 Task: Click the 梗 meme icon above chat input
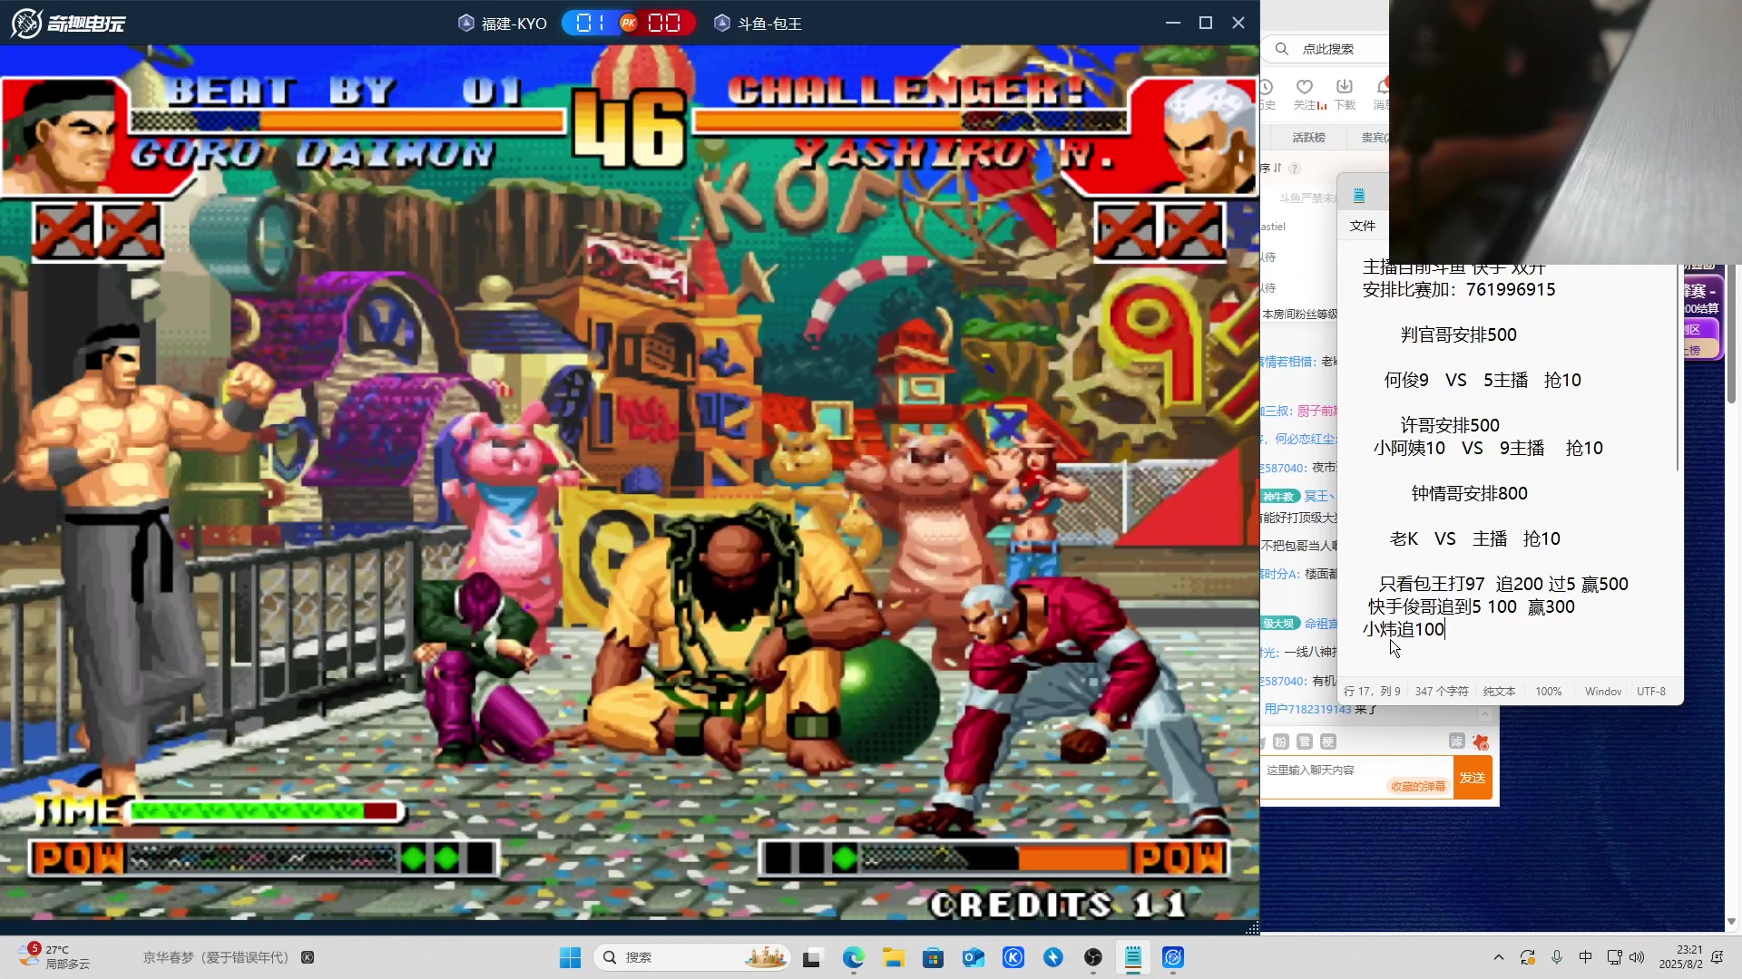click(1327, 742)
